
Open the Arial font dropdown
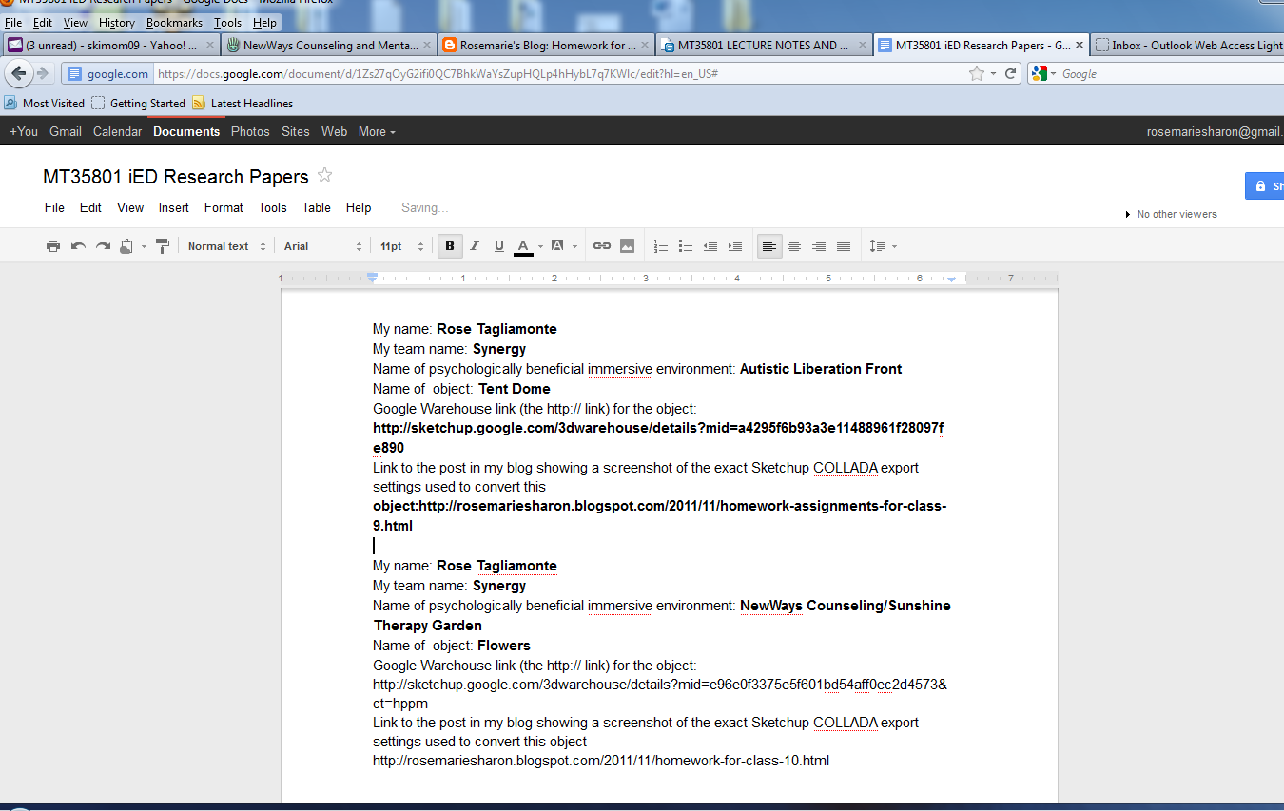click(x=323, y=246)
